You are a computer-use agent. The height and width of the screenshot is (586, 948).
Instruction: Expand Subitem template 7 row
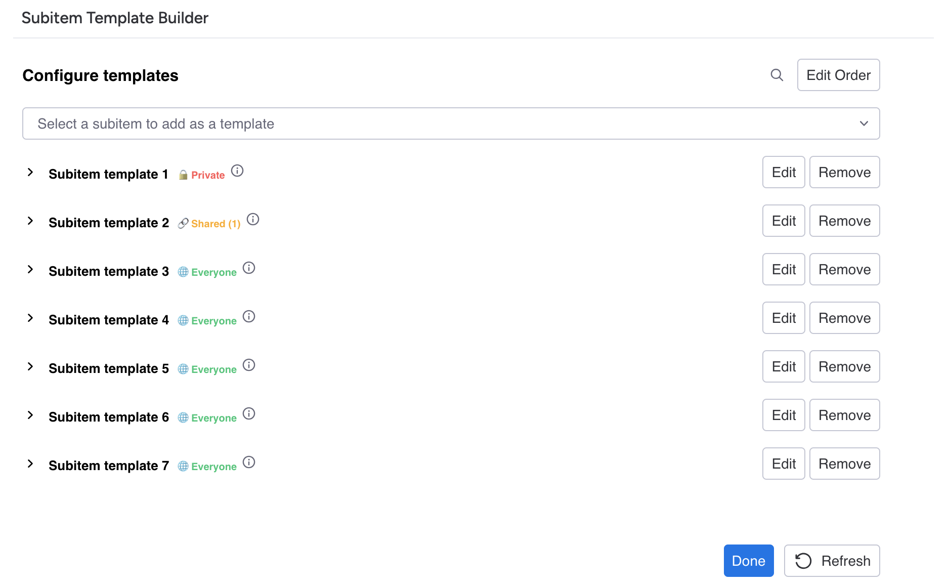coord(30,464)
